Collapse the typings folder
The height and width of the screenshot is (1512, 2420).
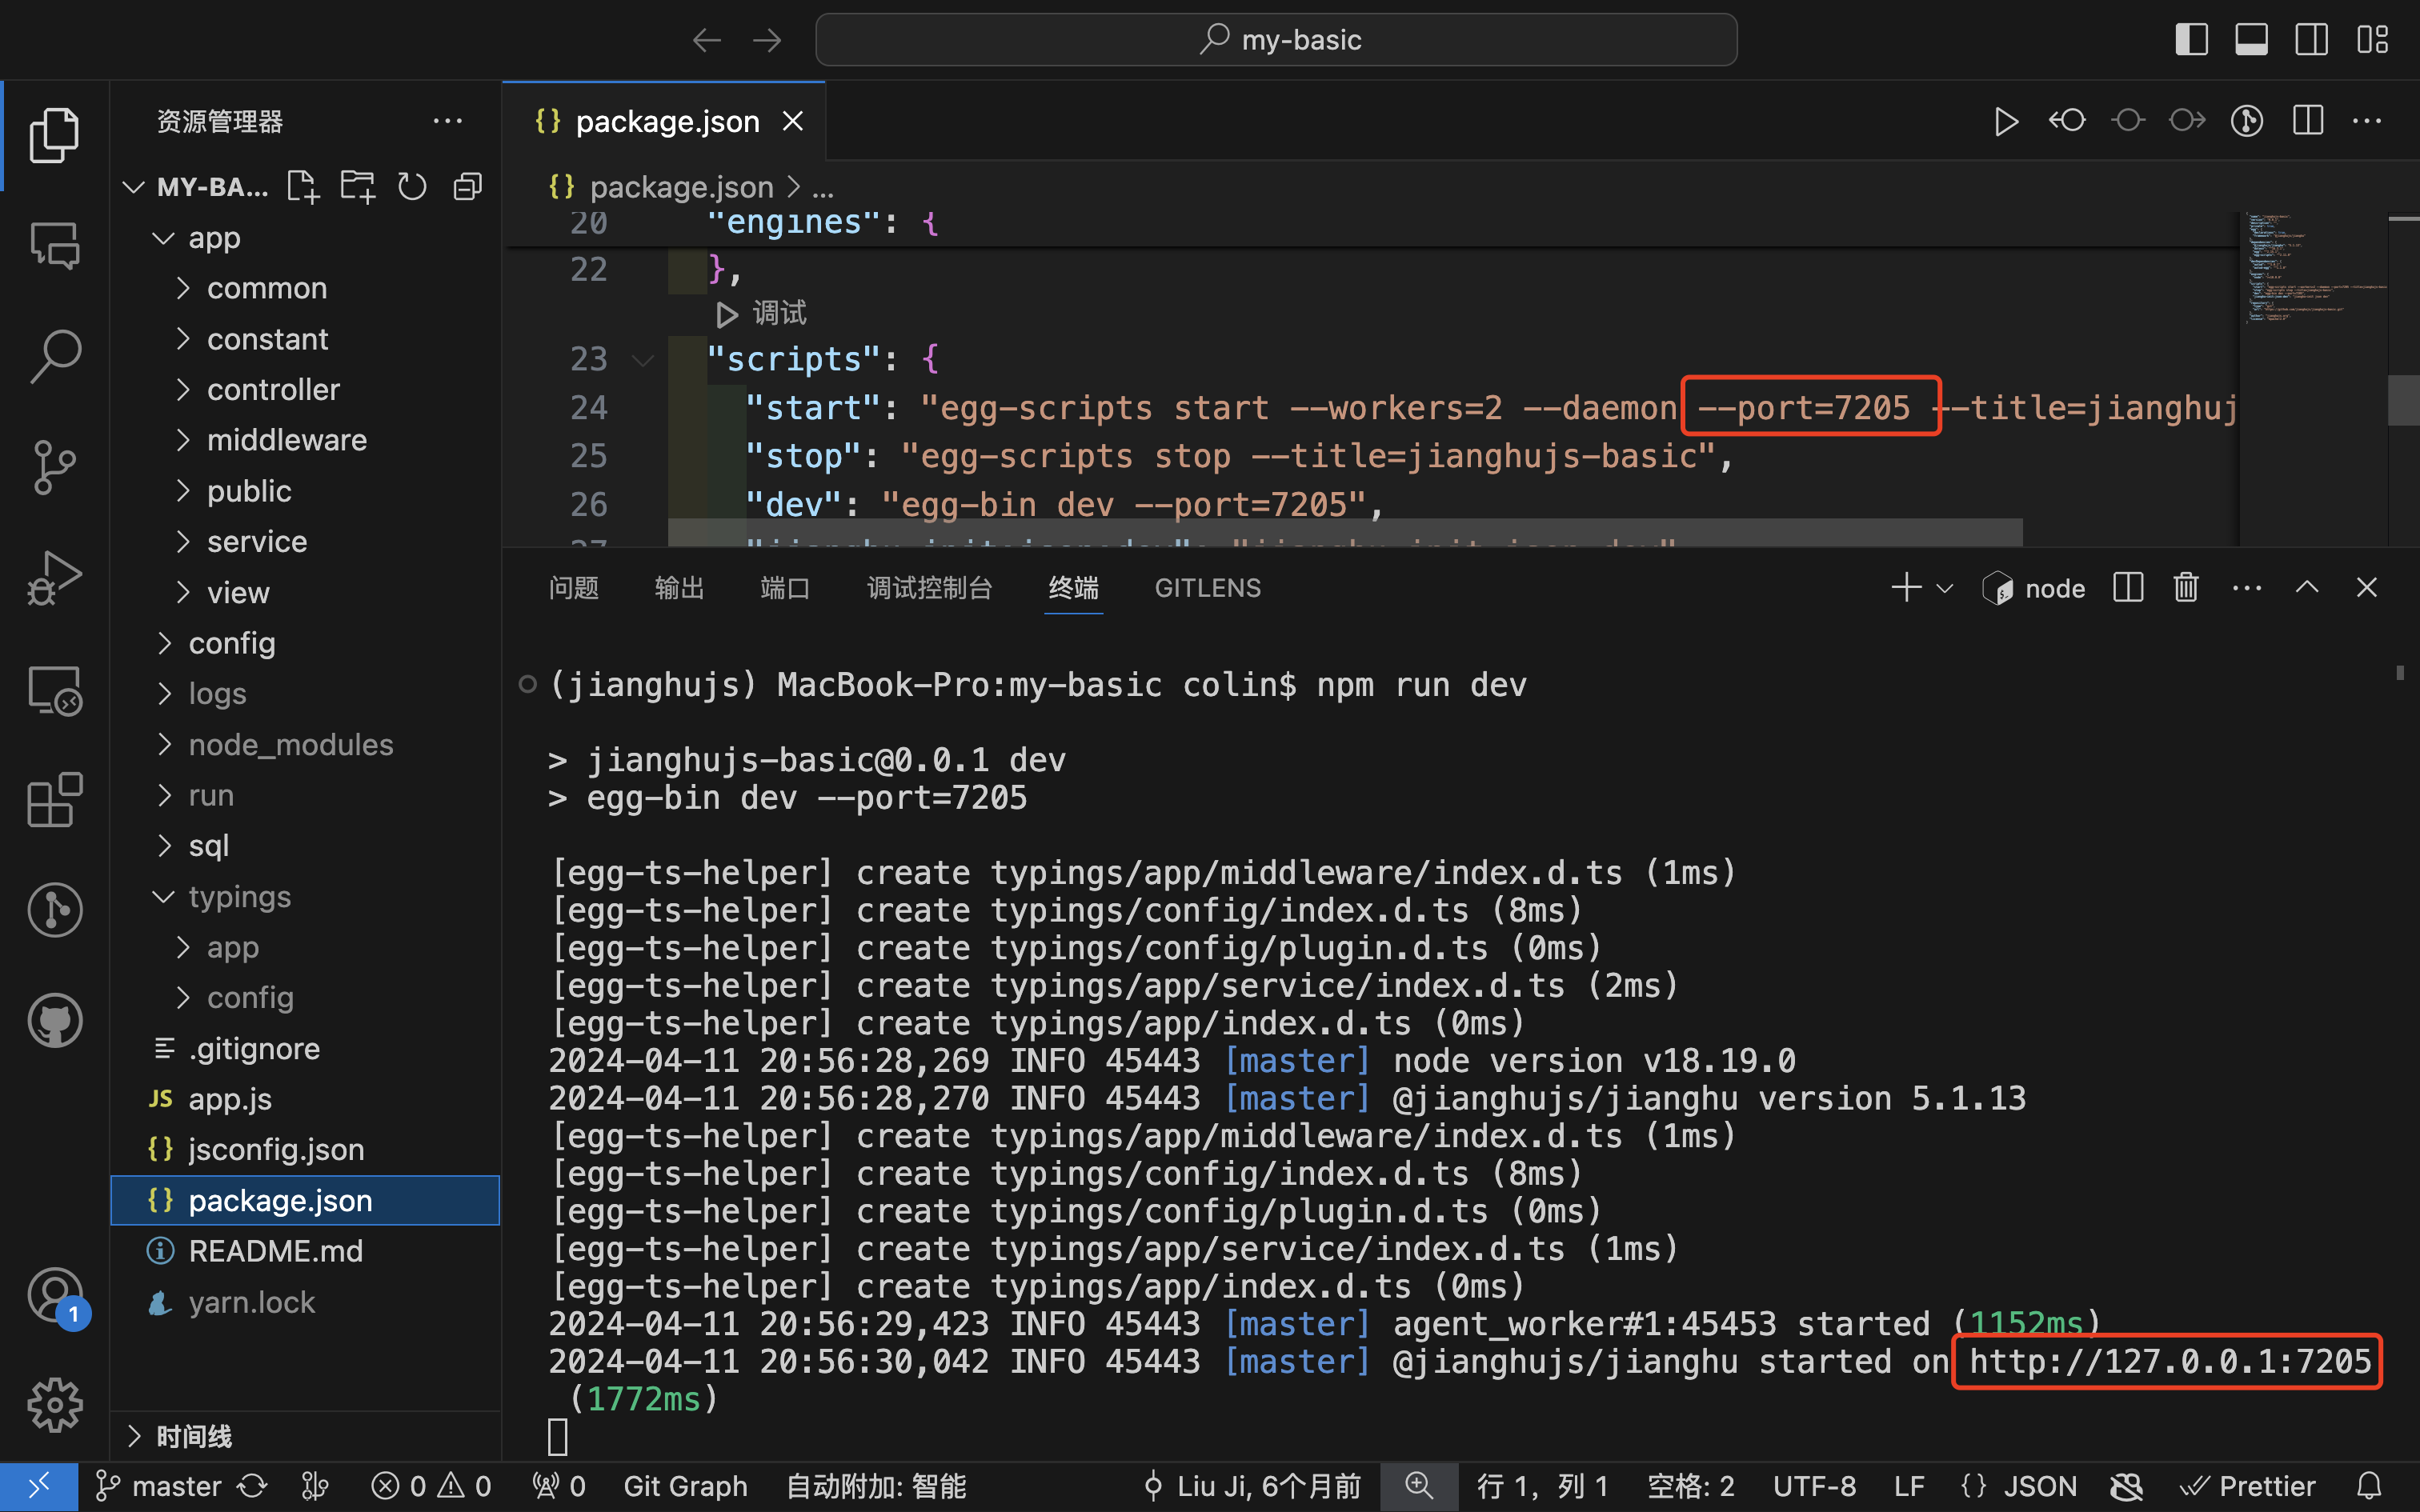click(x=239, y=897)
